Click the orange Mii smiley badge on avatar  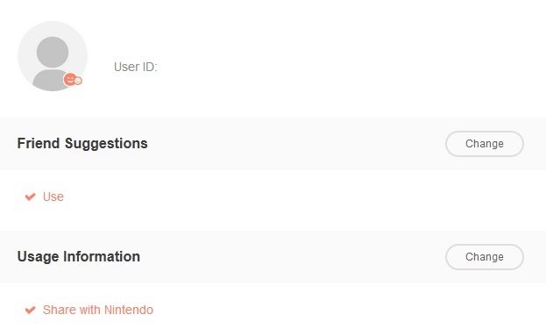point(70,80)
